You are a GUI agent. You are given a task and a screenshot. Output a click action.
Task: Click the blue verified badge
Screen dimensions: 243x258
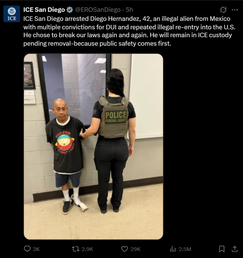coord(70,10)
